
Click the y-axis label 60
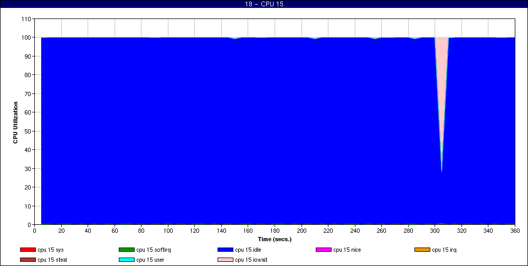tap(29, 112)
